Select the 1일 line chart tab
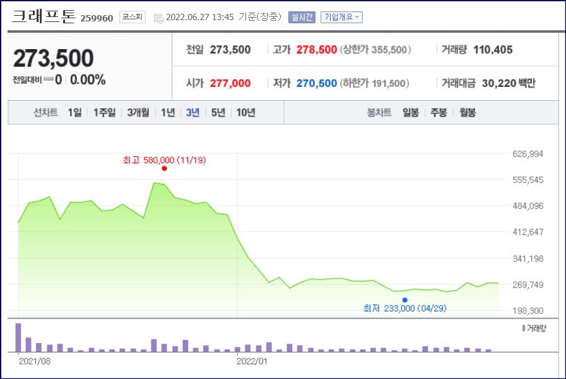This screenshot has height=379, width=566. (74, 113)
